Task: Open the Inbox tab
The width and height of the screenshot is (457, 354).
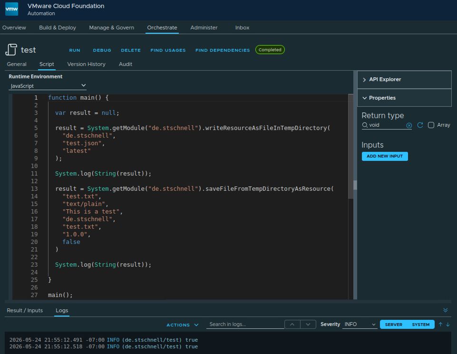Action: [x=242, y=28]
